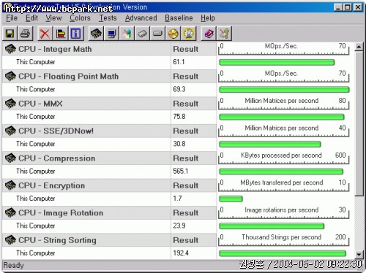Click the Ready status bar text

13,265
